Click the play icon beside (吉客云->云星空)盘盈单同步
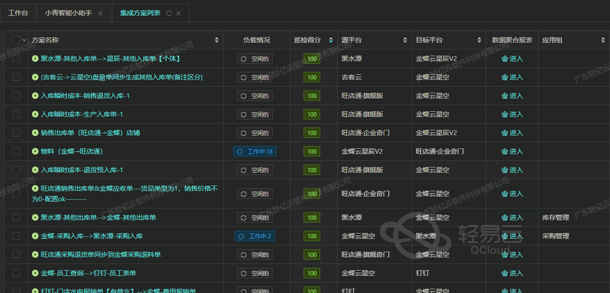 coord(35,77)
